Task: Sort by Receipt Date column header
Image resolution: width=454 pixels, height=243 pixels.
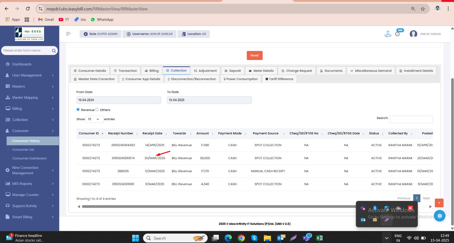Action: click(155, 133)
